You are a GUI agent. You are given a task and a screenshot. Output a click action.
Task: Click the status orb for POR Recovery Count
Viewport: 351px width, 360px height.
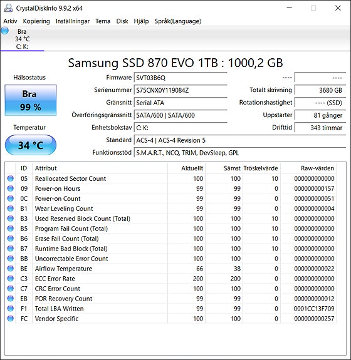(11, 299)
